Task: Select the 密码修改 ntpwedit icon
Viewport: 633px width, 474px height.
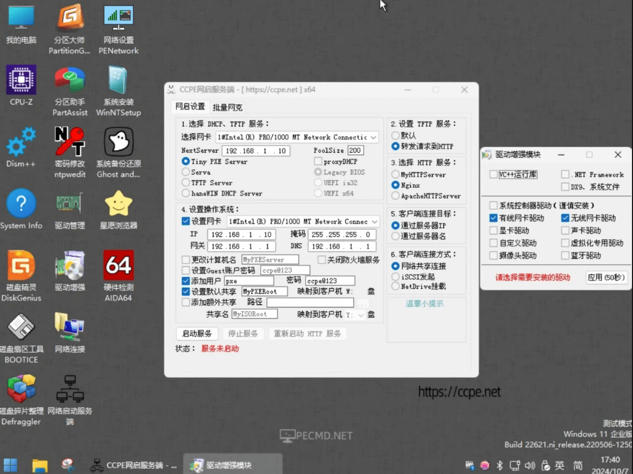Action: [70, 153]
